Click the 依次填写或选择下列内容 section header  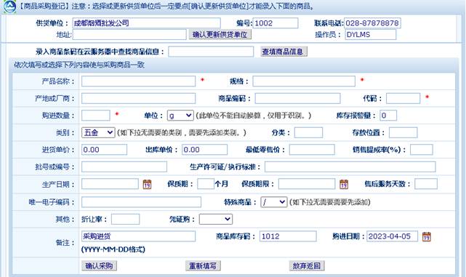79,65
